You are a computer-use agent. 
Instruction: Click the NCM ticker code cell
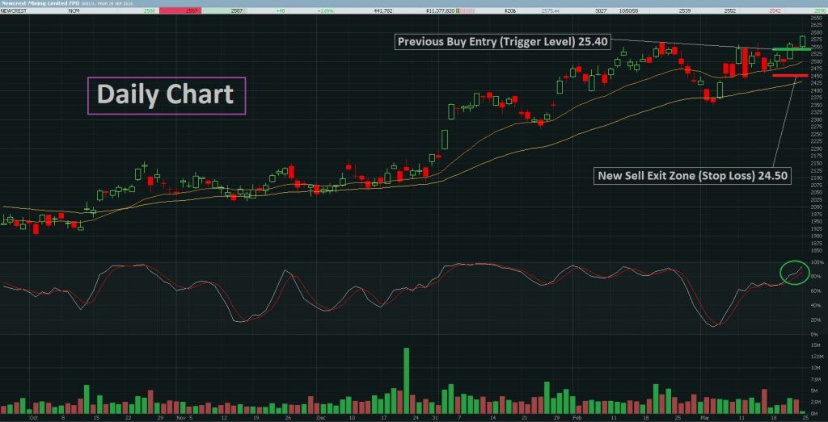pyautogui.click(x=74, y=10)
